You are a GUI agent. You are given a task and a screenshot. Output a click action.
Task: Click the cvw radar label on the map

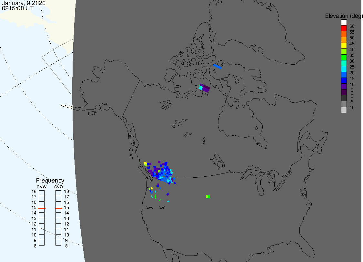coord(149,207)
